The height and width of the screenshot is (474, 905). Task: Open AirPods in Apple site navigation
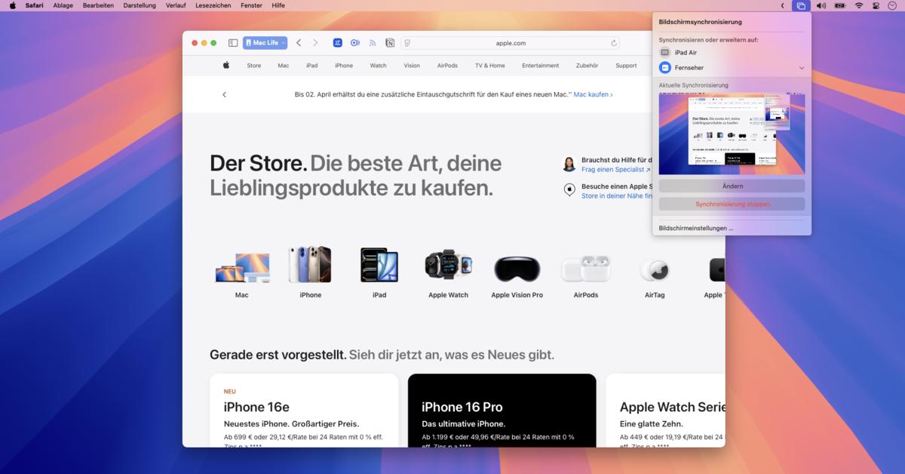pos(447,66)
